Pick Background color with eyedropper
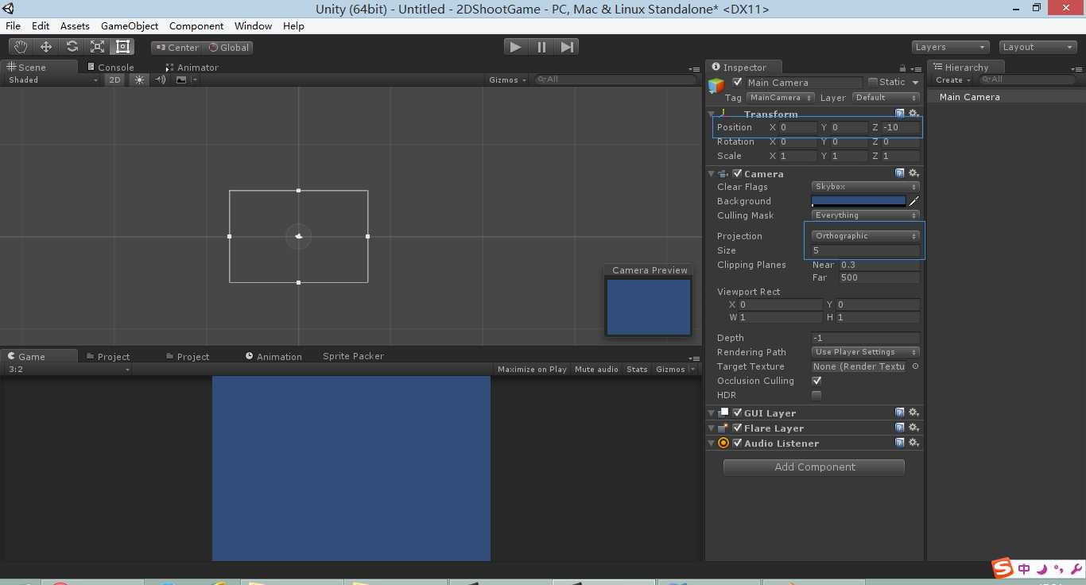1086x585 pixels. [914, 201]
